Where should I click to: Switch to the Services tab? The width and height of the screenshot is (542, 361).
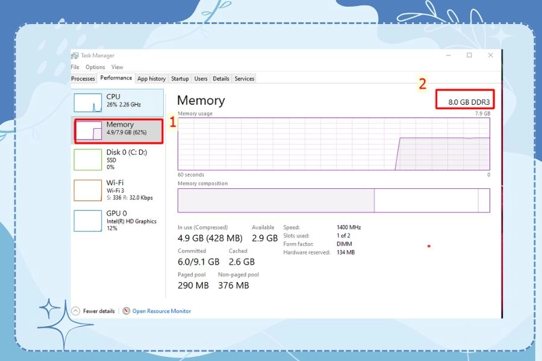click(245, 79)
